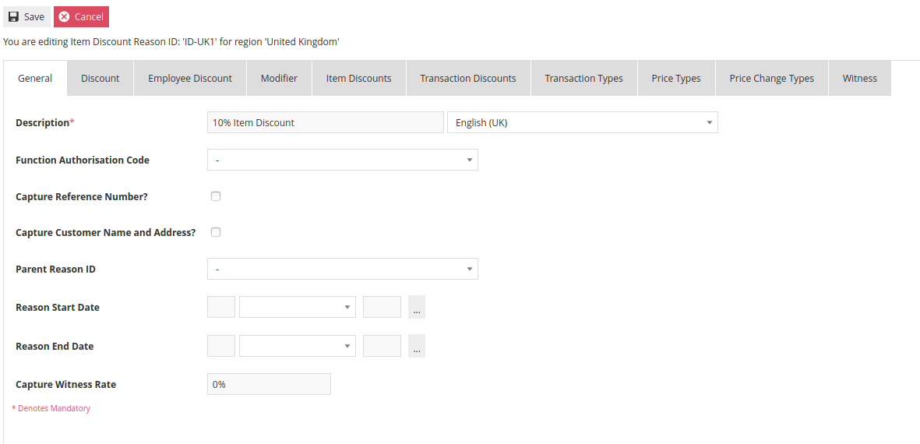The width and height of the screenshot is (920, 444).
Task: Switch to the Employee Discount tab
Action: [190, 78]
